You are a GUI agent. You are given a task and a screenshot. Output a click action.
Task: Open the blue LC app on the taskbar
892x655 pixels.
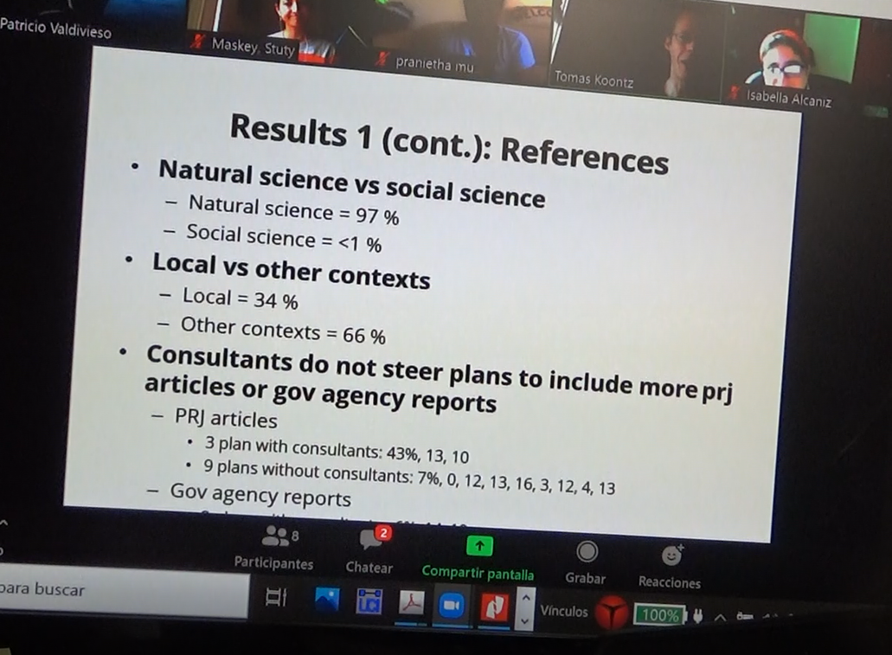coord(369,601)
